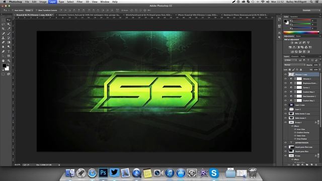The width and height of the screenshot is (322, 181).
Task: Open the layer blend mode dropdown
Action: click(294, 65)
